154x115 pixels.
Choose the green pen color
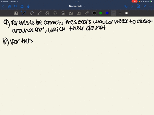101,13
